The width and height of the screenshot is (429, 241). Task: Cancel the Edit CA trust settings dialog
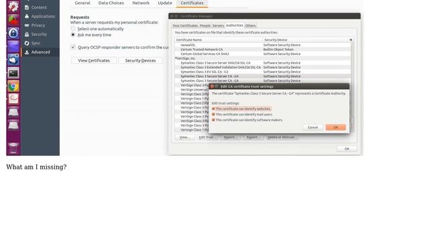[x=313, y=127]
